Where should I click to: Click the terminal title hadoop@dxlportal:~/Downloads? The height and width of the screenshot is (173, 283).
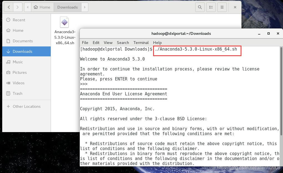tap(181, 33)
